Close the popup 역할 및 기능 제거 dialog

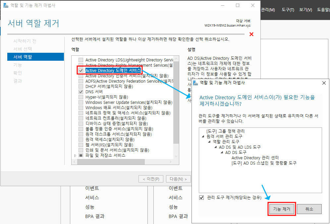click(324, 83)
